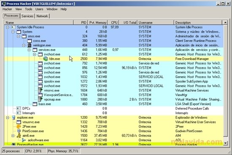
Task: Collapse the aim6.exe tree node
Action: pyautogui.click(x=13, y=136)
